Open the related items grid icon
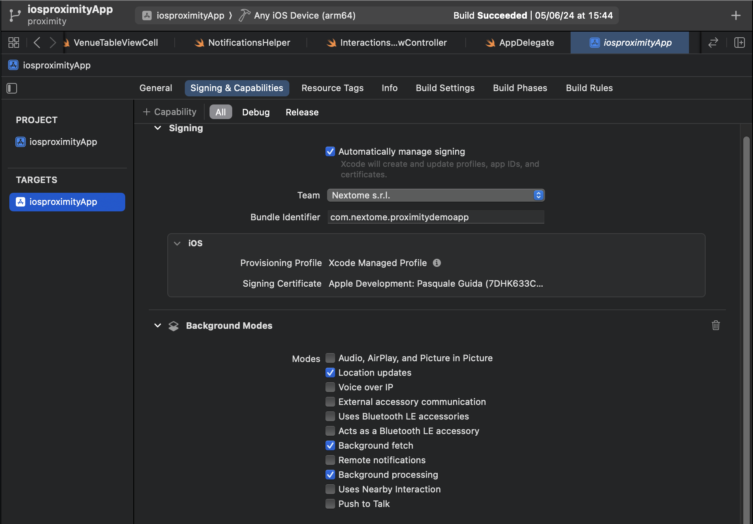Viewport: 753px width, 524px height. pyautogui.click(x=14, y=43)
